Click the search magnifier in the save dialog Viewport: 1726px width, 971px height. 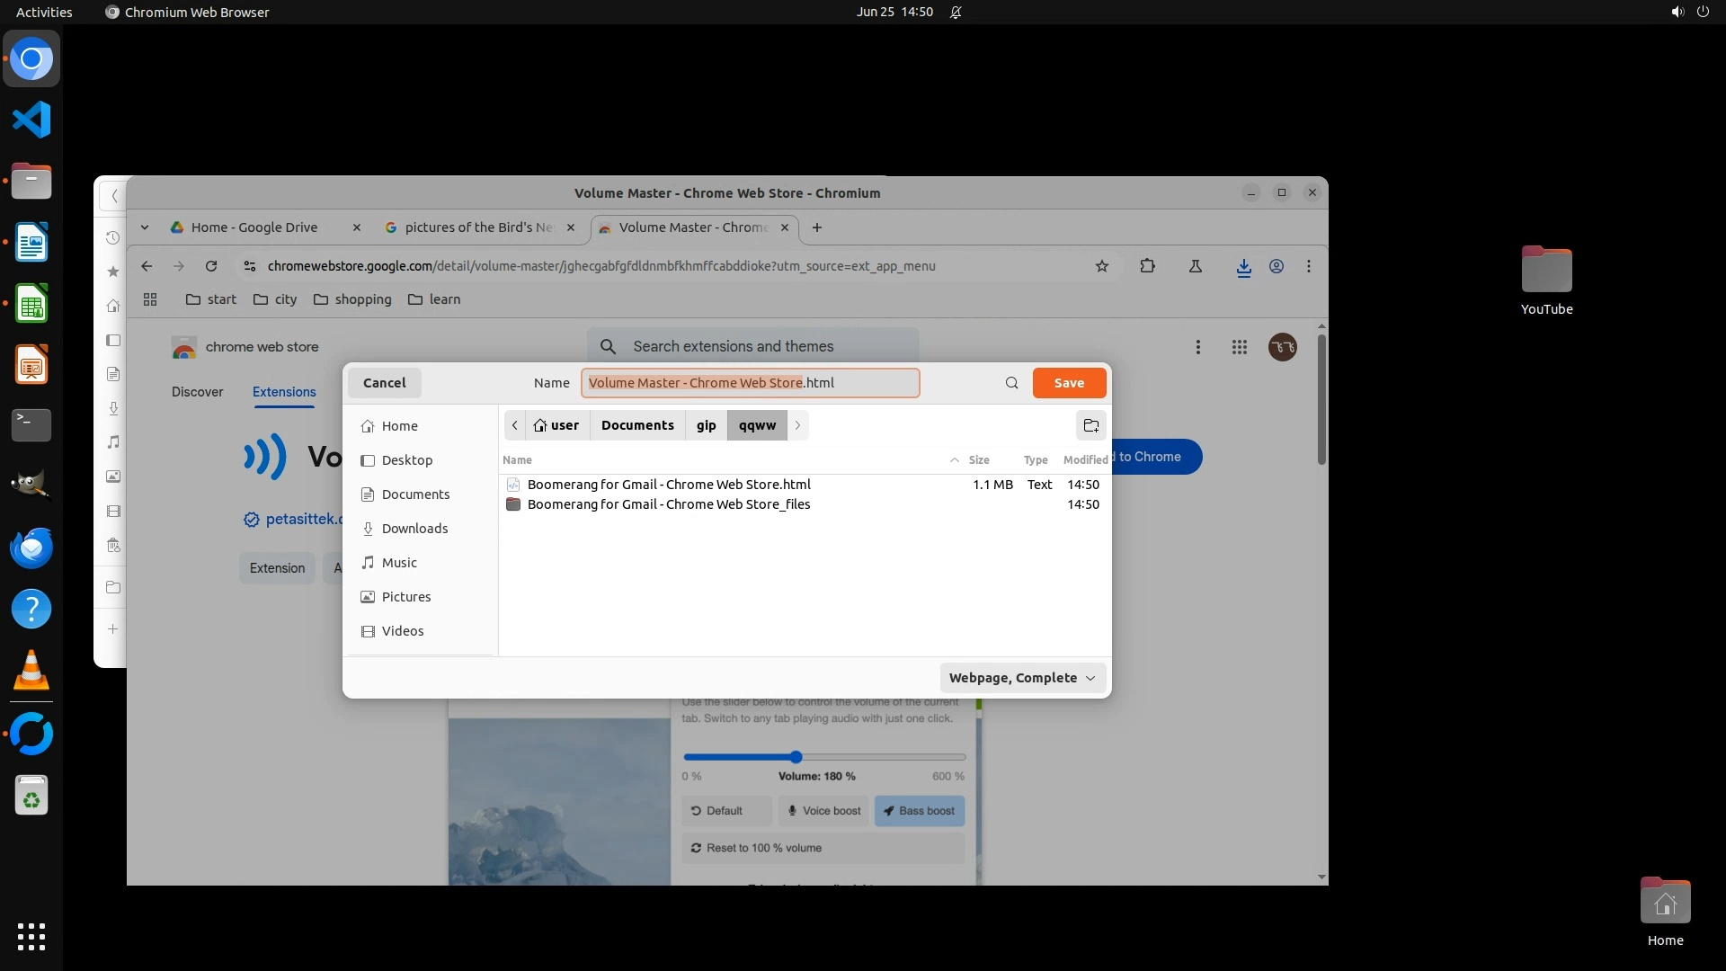[1011, 383]
